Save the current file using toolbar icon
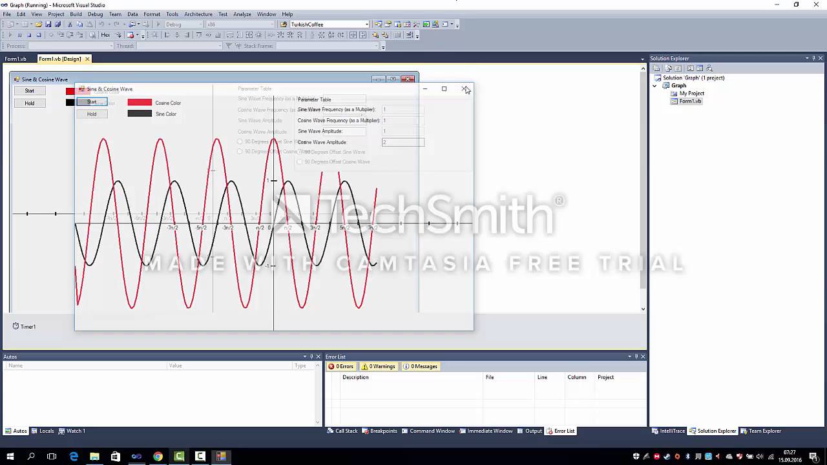Image resolution: width=827 pixels, height=465 pixels. point(48,25)
